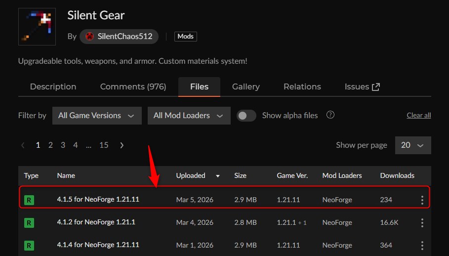Click the alpha files help question icon
The image size is (449, 256).
pos(330,115)
